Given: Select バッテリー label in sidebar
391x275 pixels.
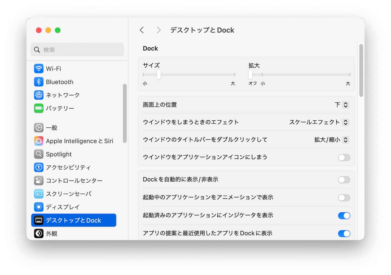Looking at the screenshot, I should click(60, 108).
